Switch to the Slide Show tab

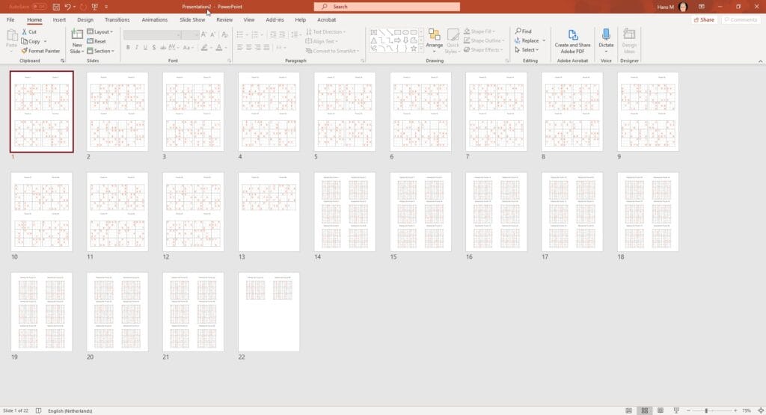point(192,19)
